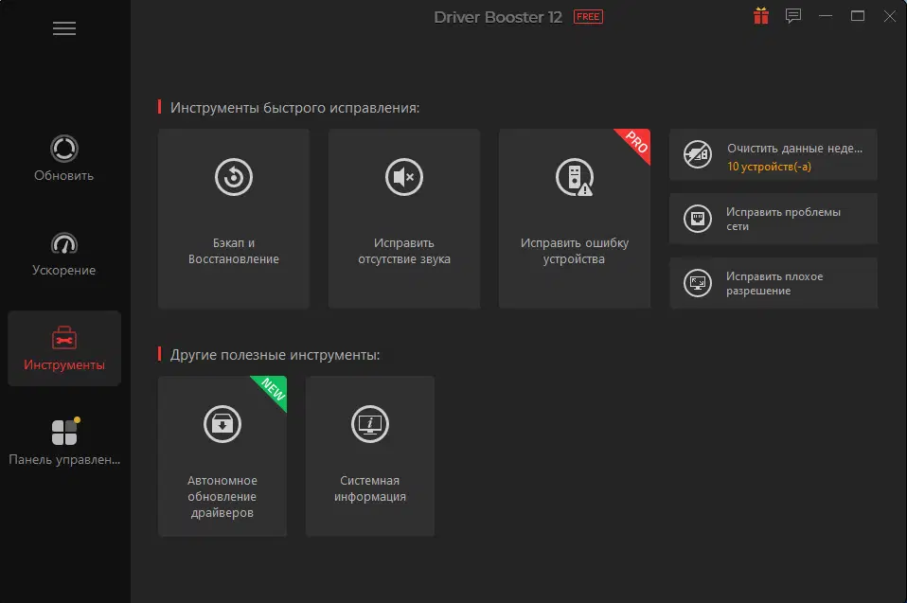
Task: Click the Панель управлен... label
Action: (x=64, y=460)
